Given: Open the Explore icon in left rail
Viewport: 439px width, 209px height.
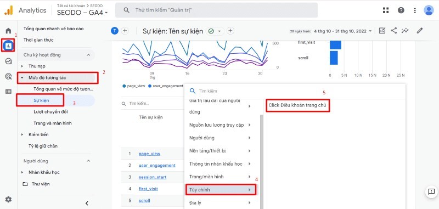Looking at the screenshot, I should [x=8, y=61].
